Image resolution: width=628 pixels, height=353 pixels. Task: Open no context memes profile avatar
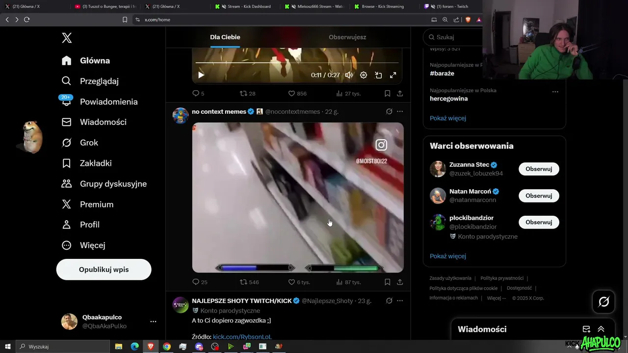click(181, 116)
